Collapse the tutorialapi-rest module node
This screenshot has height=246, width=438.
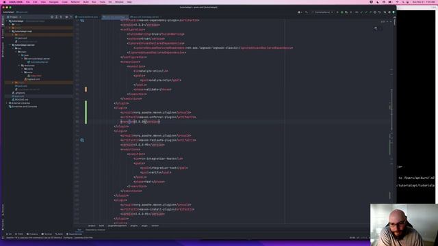(10, 31)
